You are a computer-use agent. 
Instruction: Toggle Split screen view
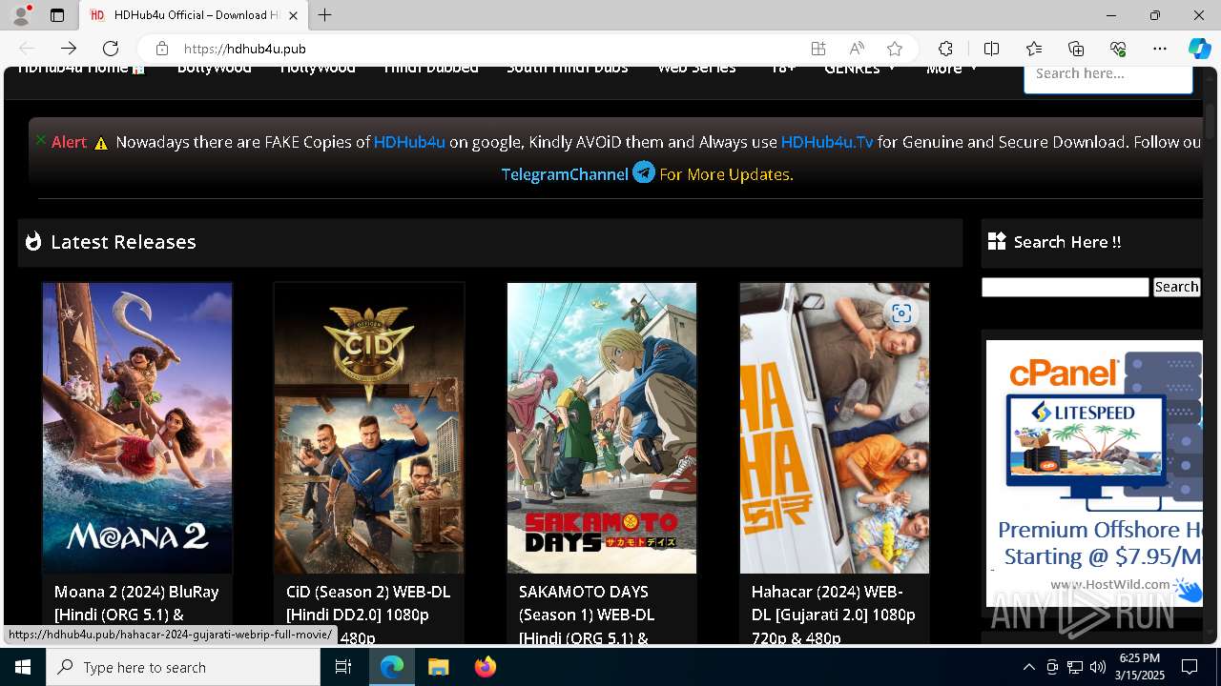click(991, 49)
